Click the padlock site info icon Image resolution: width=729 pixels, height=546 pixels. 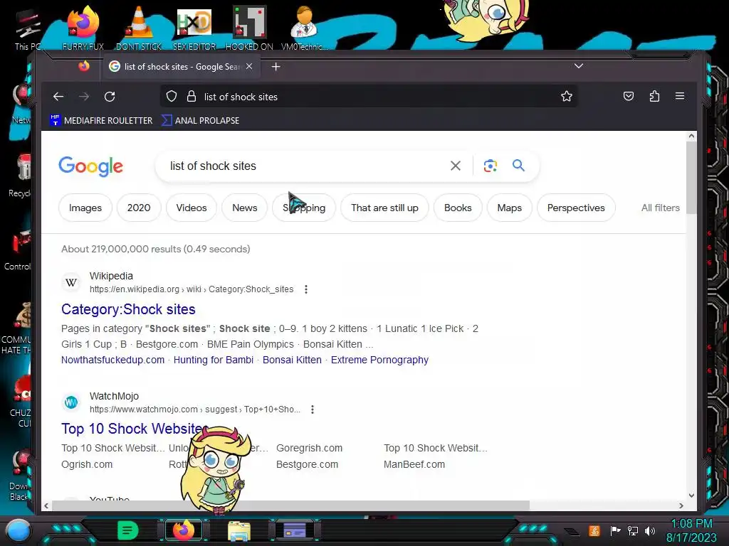[191, 97]
